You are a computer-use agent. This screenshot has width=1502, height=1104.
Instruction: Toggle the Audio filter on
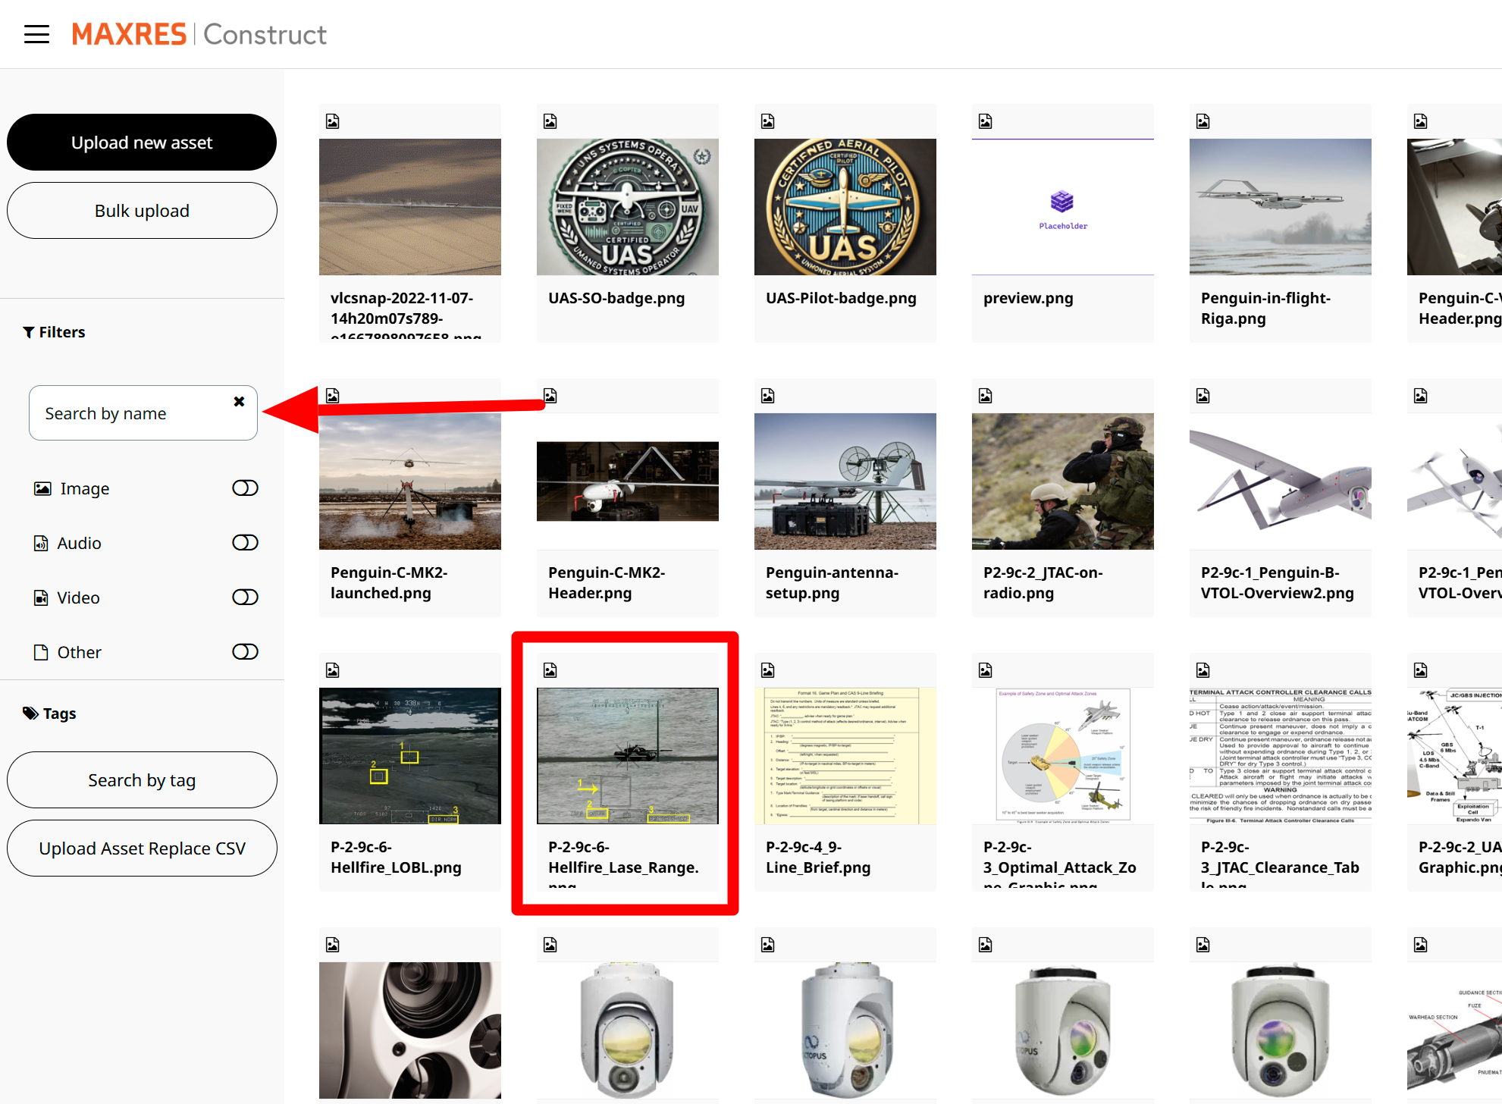click(x=244, y=543)
